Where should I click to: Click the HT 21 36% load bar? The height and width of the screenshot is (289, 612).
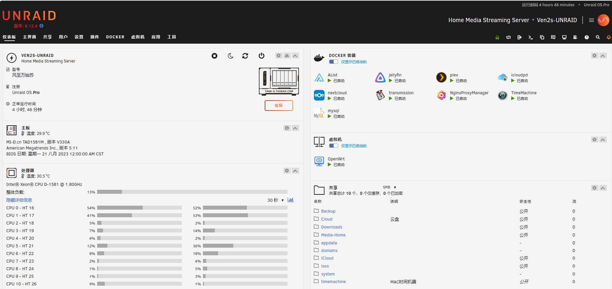[x=245, y=246]
